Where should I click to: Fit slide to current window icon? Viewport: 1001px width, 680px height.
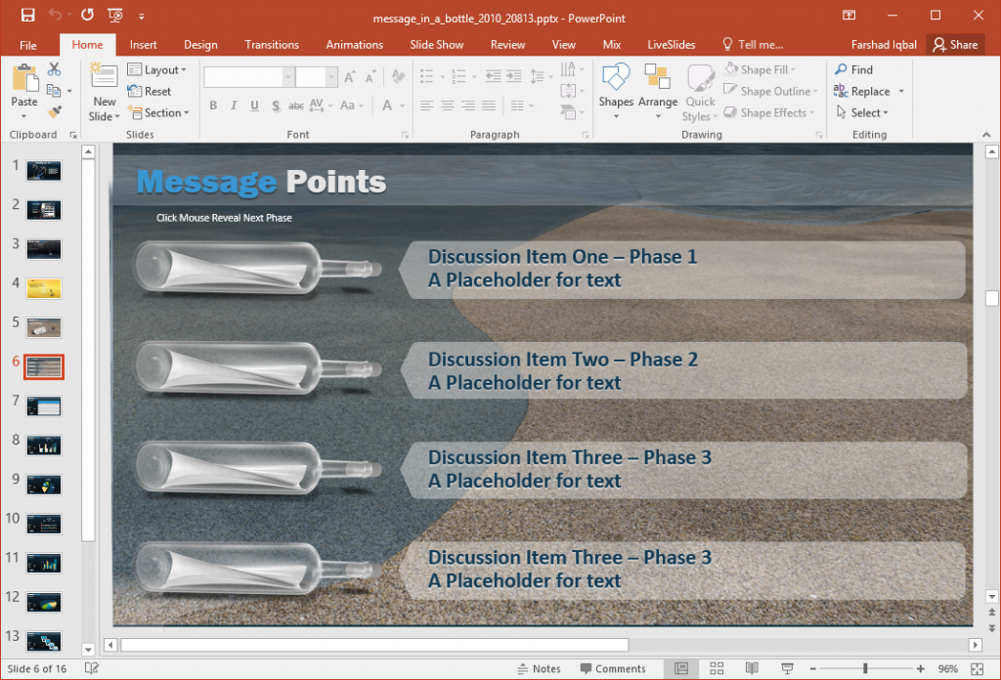point(977,668)
